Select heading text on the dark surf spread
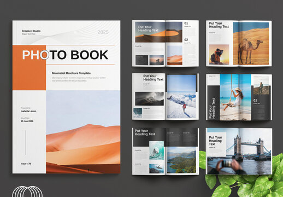Image resolution: width=283 pixels, height=197 pixels. [145, 132]
